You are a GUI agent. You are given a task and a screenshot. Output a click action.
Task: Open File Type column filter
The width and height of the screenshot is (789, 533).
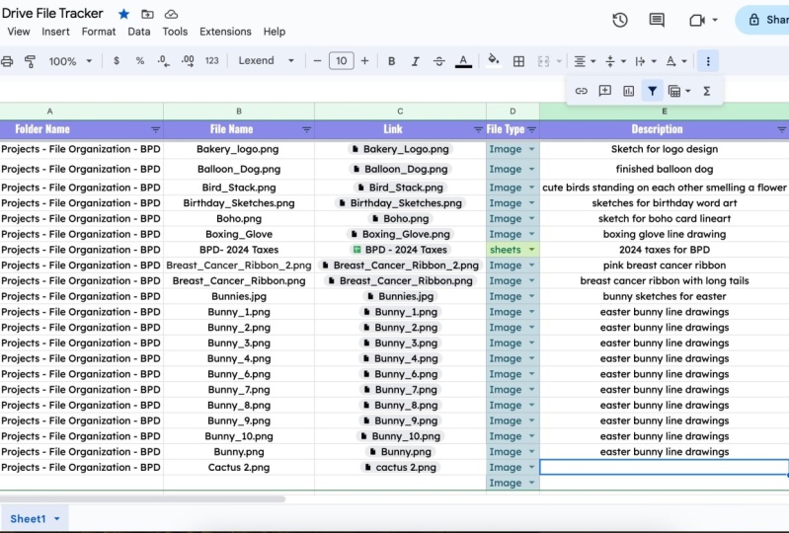[532, 129]
